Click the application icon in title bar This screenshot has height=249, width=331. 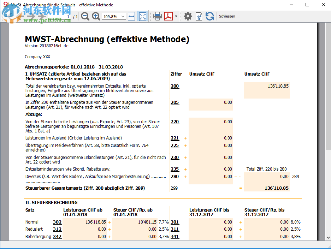point(6,5)
